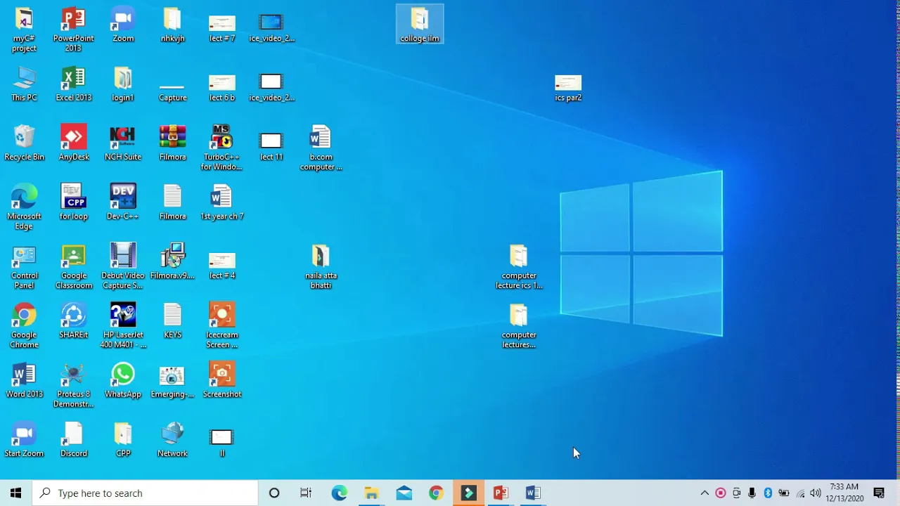This screenshot has width=900, height=506.
Task: Select the Network desktop icon
Action: coord(172,440)
